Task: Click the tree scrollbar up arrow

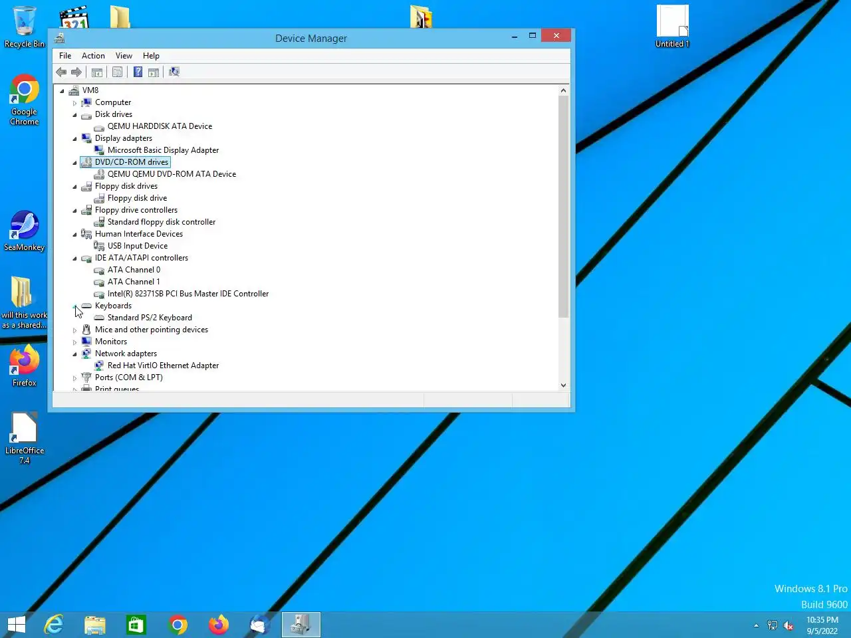Action: point(563,90)
